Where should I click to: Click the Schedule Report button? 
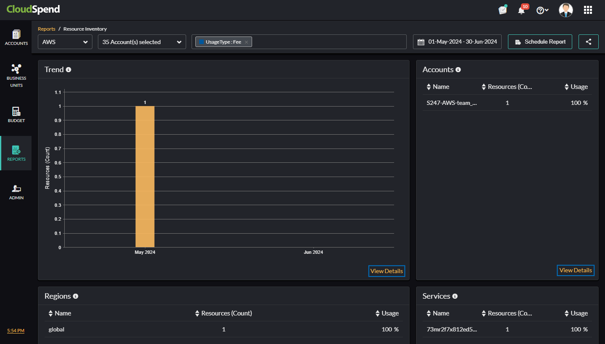[x=540, y=42]
